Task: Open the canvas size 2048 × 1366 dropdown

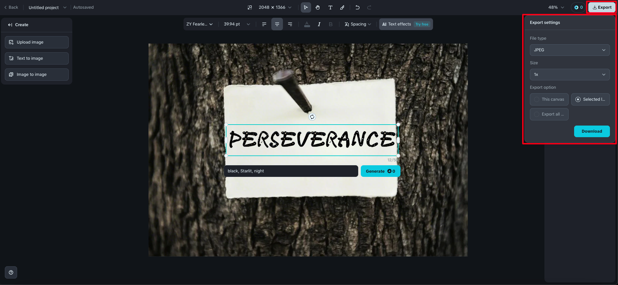Action: click(x=275, y=7)
